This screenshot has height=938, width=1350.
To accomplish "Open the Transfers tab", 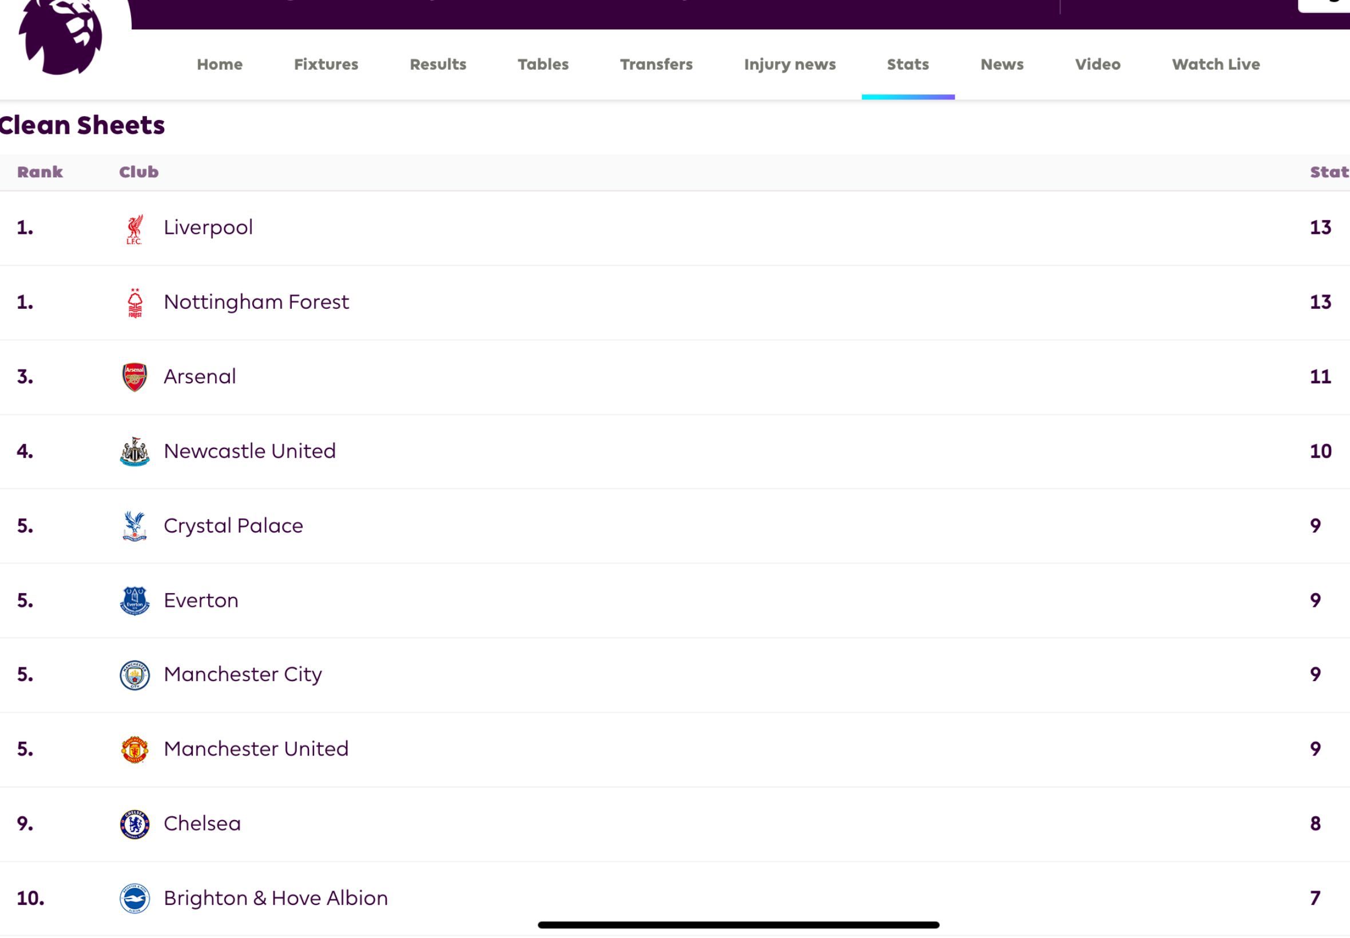I will click(657, 64).
